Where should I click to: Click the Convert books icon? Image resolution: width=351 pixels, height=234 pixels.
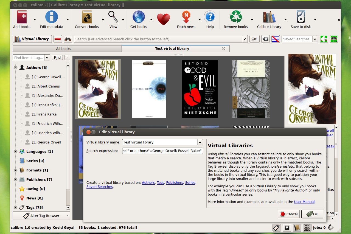[87, 17]
